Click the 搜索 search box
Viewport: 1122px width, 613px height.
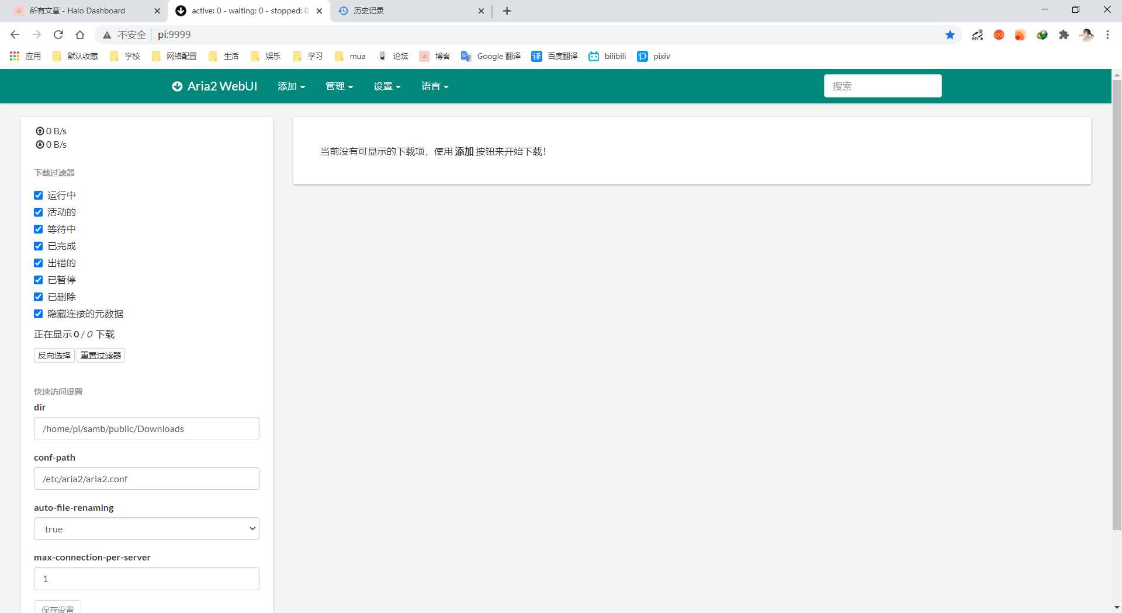coord(882,86)
